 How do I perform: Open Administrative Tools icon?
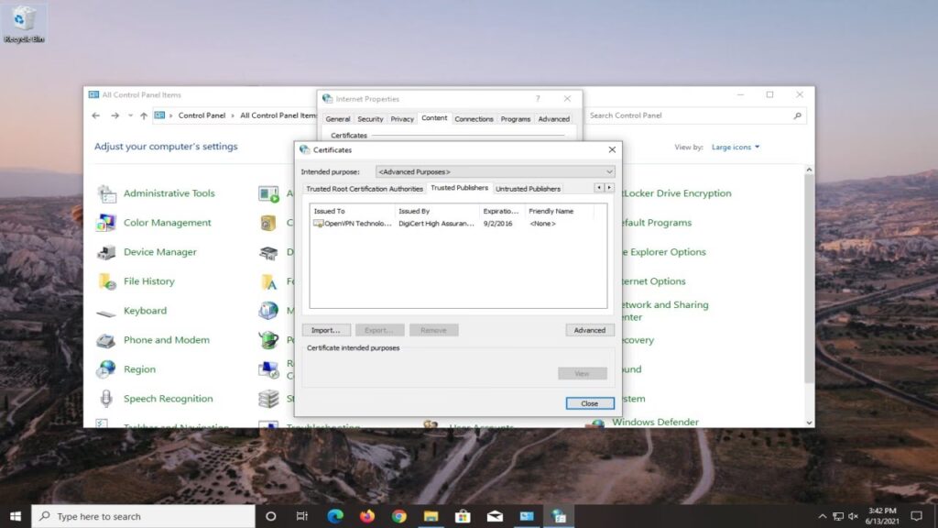click(x=107, y=193)
